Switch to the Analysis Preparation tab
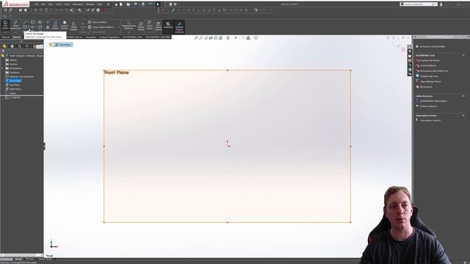The height and width of the screenshot is (264, 470). (109, 37)
